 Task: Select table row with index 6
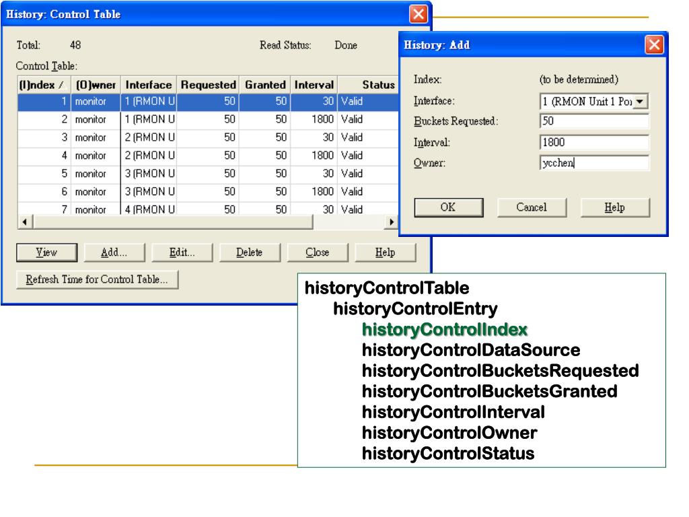207,192
